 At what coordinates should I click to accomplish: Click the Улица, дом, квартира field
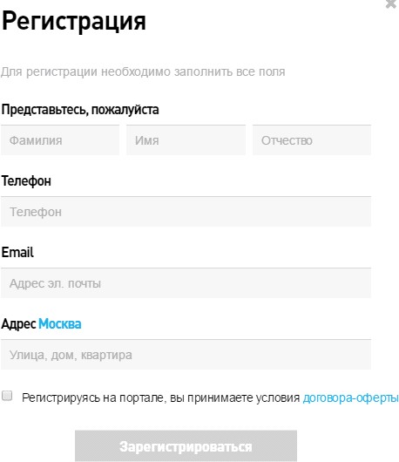[186, 355]
